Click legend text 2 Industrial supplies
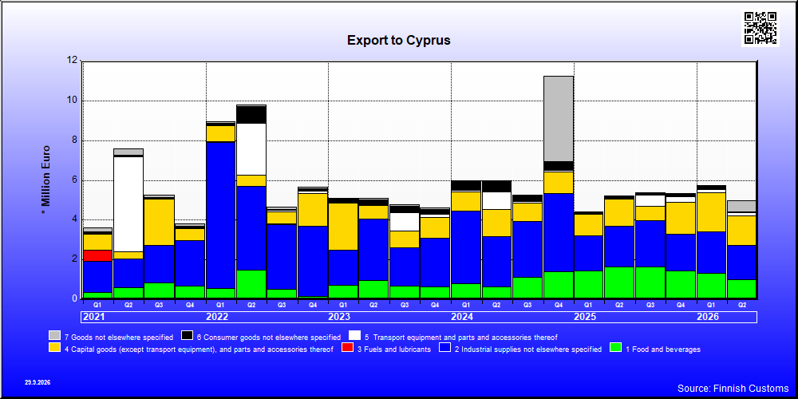The width and height of the screenshot is (798, 399). pos(528,350)
